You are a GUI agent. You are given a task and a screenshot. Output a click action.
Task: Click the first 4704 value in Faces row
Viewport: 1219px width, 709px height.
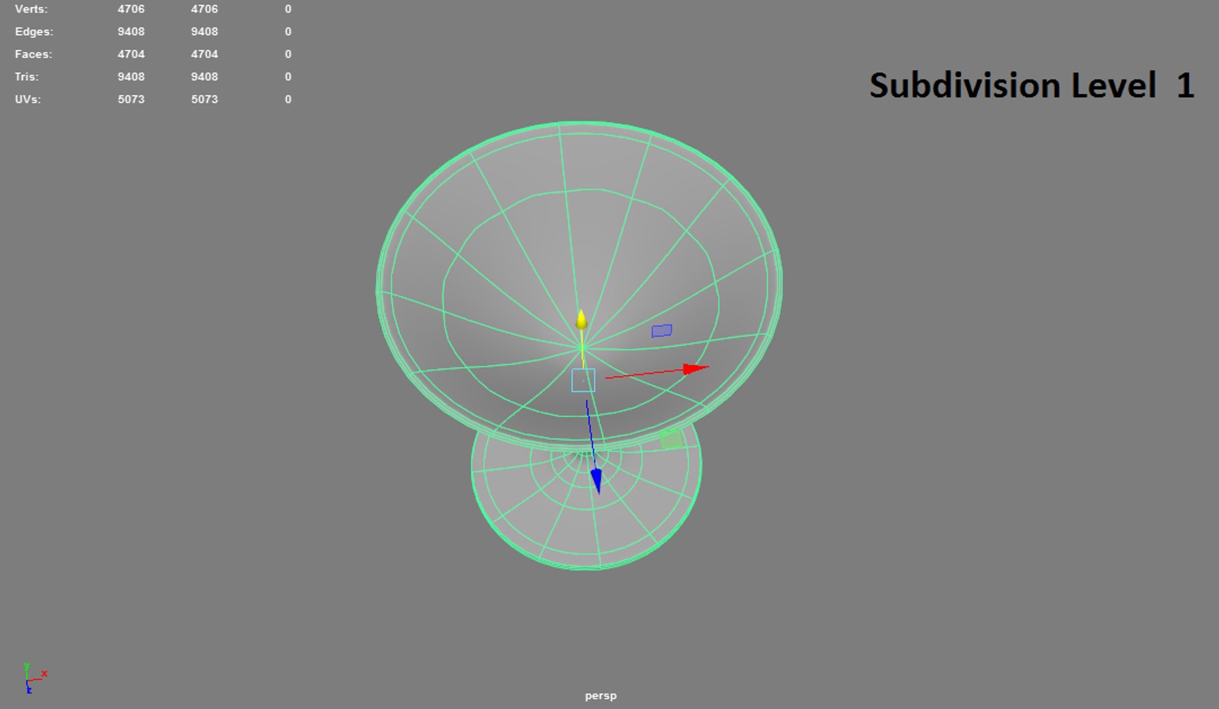tap(131, 54)
